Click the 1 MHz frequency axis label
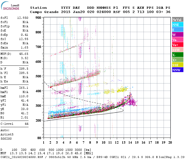This screenshot has width=185, height=159. click(x=44, y=143)
